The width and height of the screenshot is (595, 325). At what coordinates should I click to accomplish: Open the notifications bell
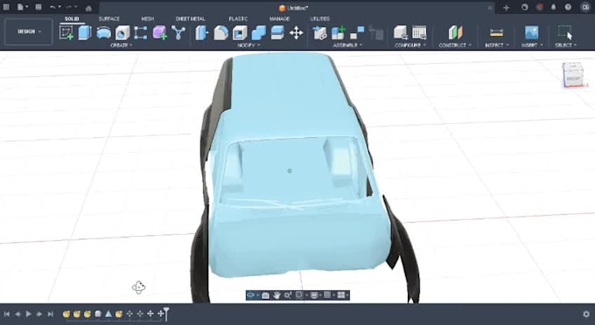pyautogui.click(x=553, y=7)
